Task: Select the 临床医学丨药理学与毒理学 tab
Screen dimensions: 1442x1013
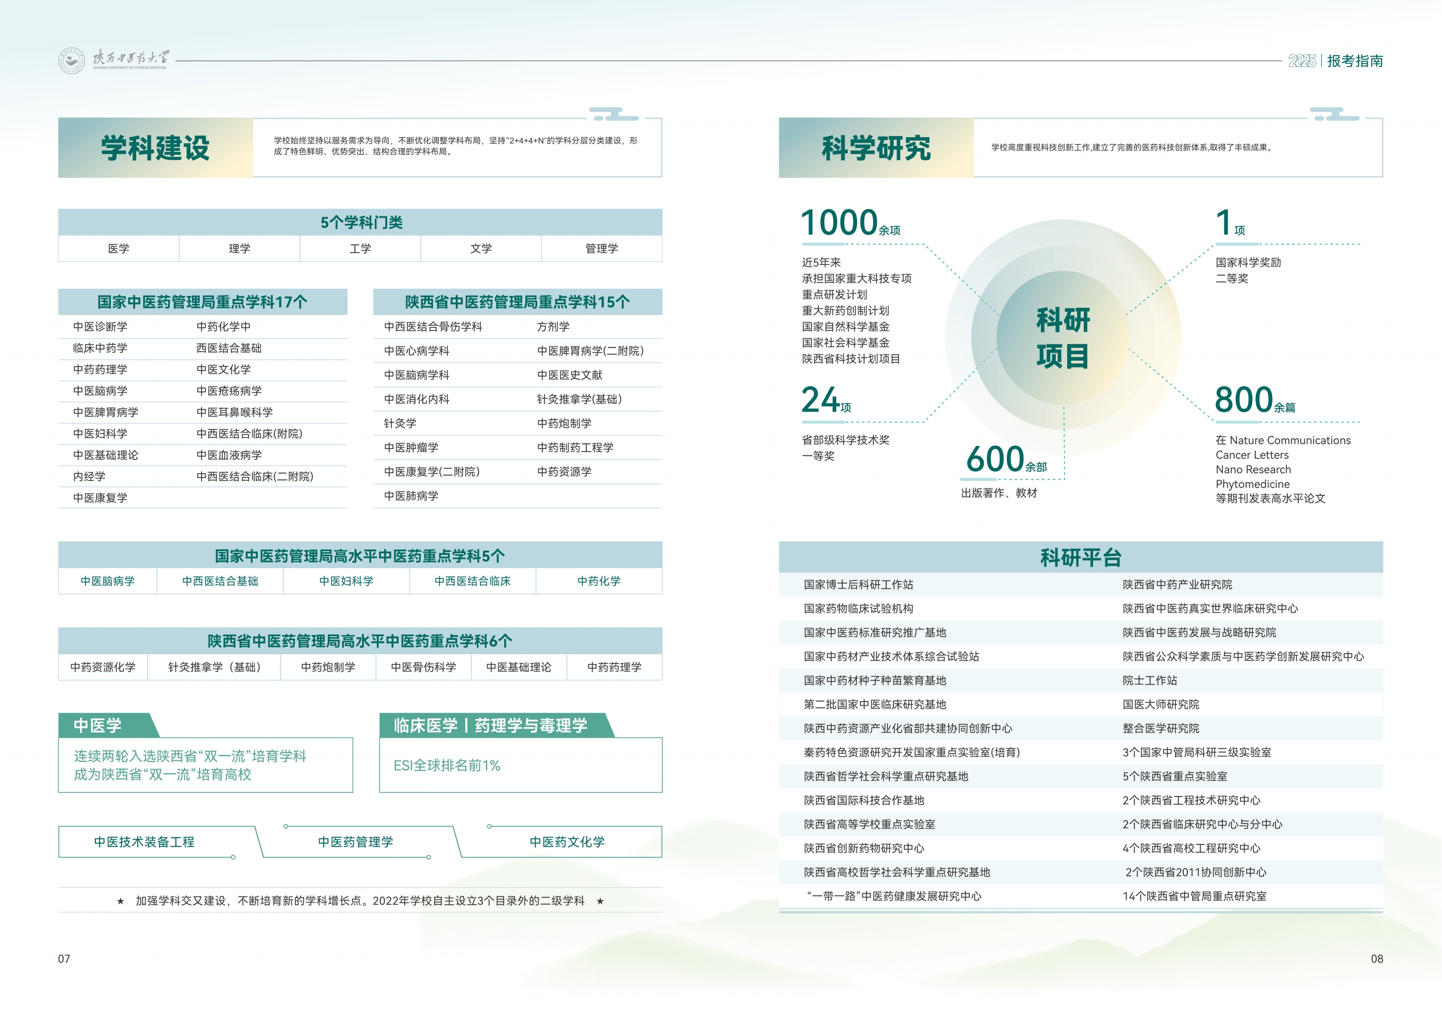Action: click(490, 725)
